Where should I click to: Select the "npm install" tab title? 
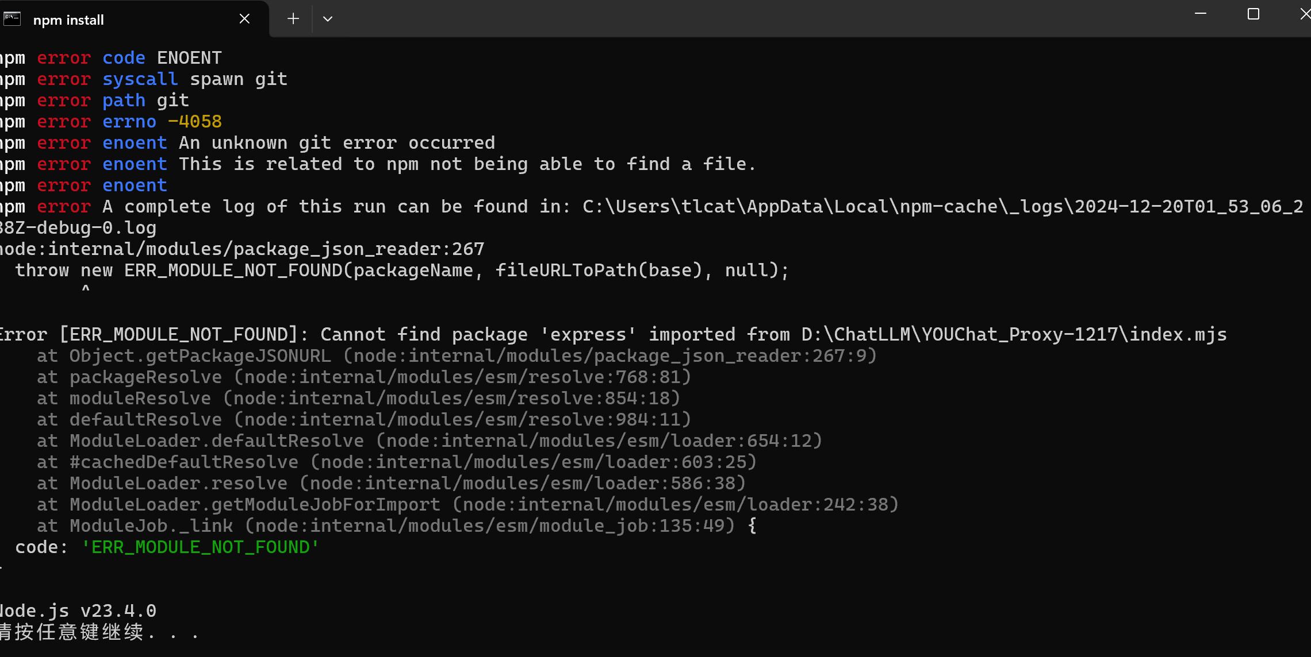[68, 20]
